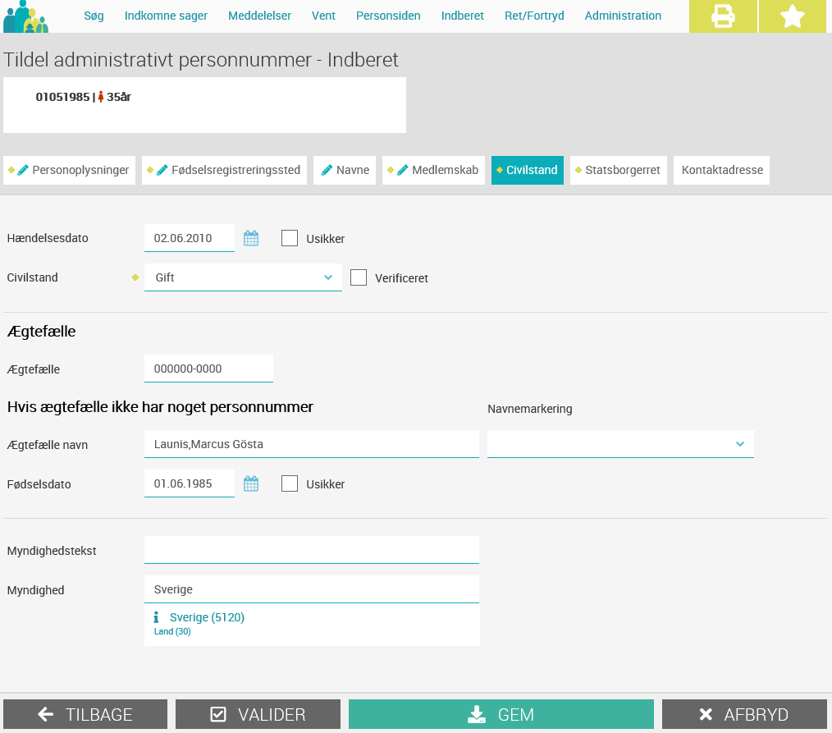Open Administration menu
832x733 pixels.
point(623,16)
